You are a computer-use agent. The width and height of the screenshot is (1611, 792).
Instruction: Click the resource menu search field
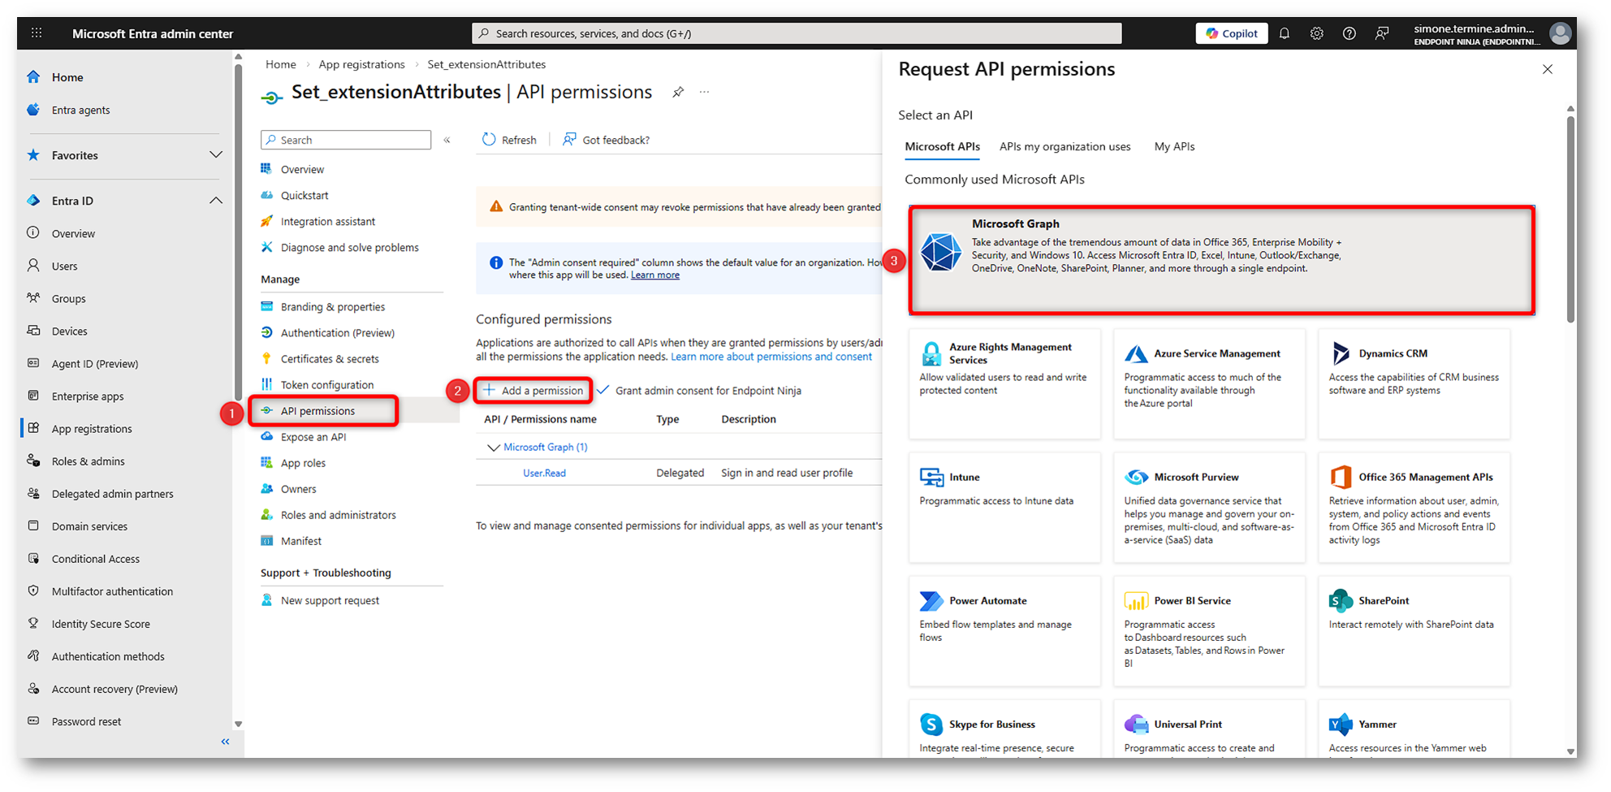pyautogui.click(x=346, y=140)
